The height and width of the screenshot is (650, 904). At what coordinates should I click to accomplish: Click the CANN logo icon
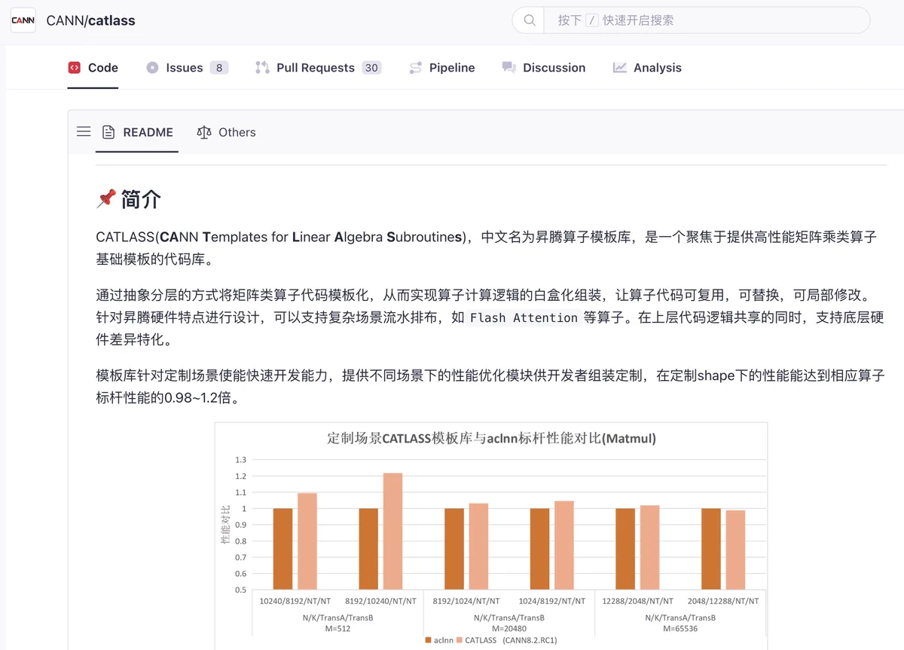[x=23, y=20]
